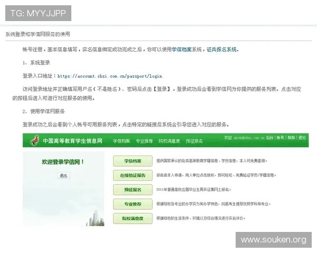Click the 欢迎登录学信网！ welcome heading
This screenshot has width=317, height=253.
(63, 162)
